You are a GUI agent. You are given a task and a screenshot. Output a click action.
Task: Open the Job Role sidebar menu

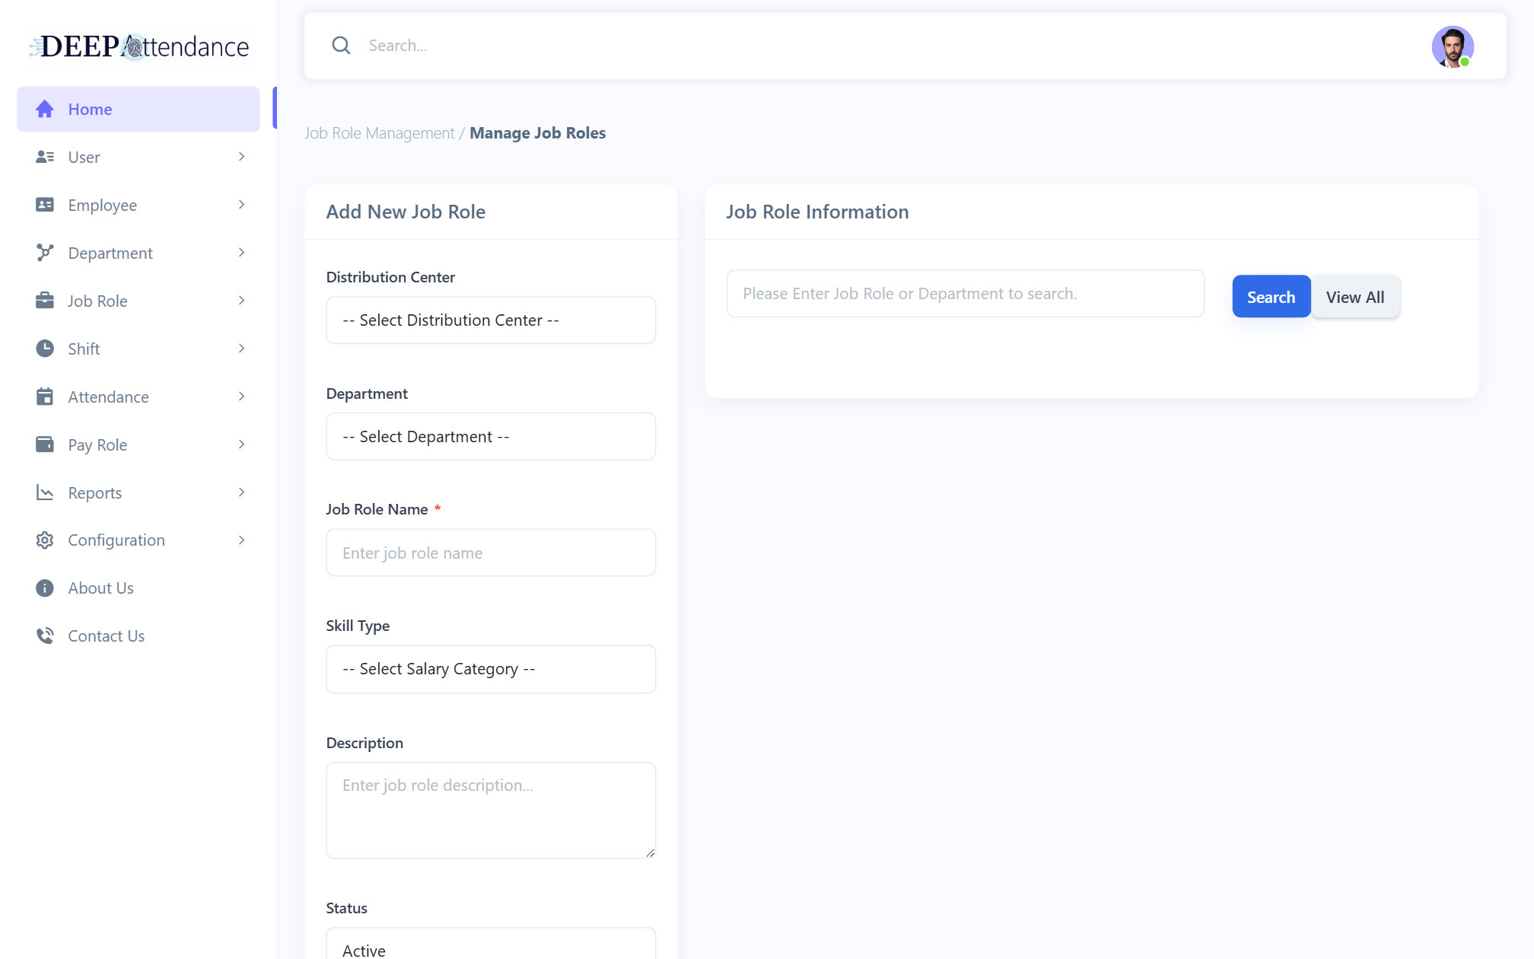[138, 301]
